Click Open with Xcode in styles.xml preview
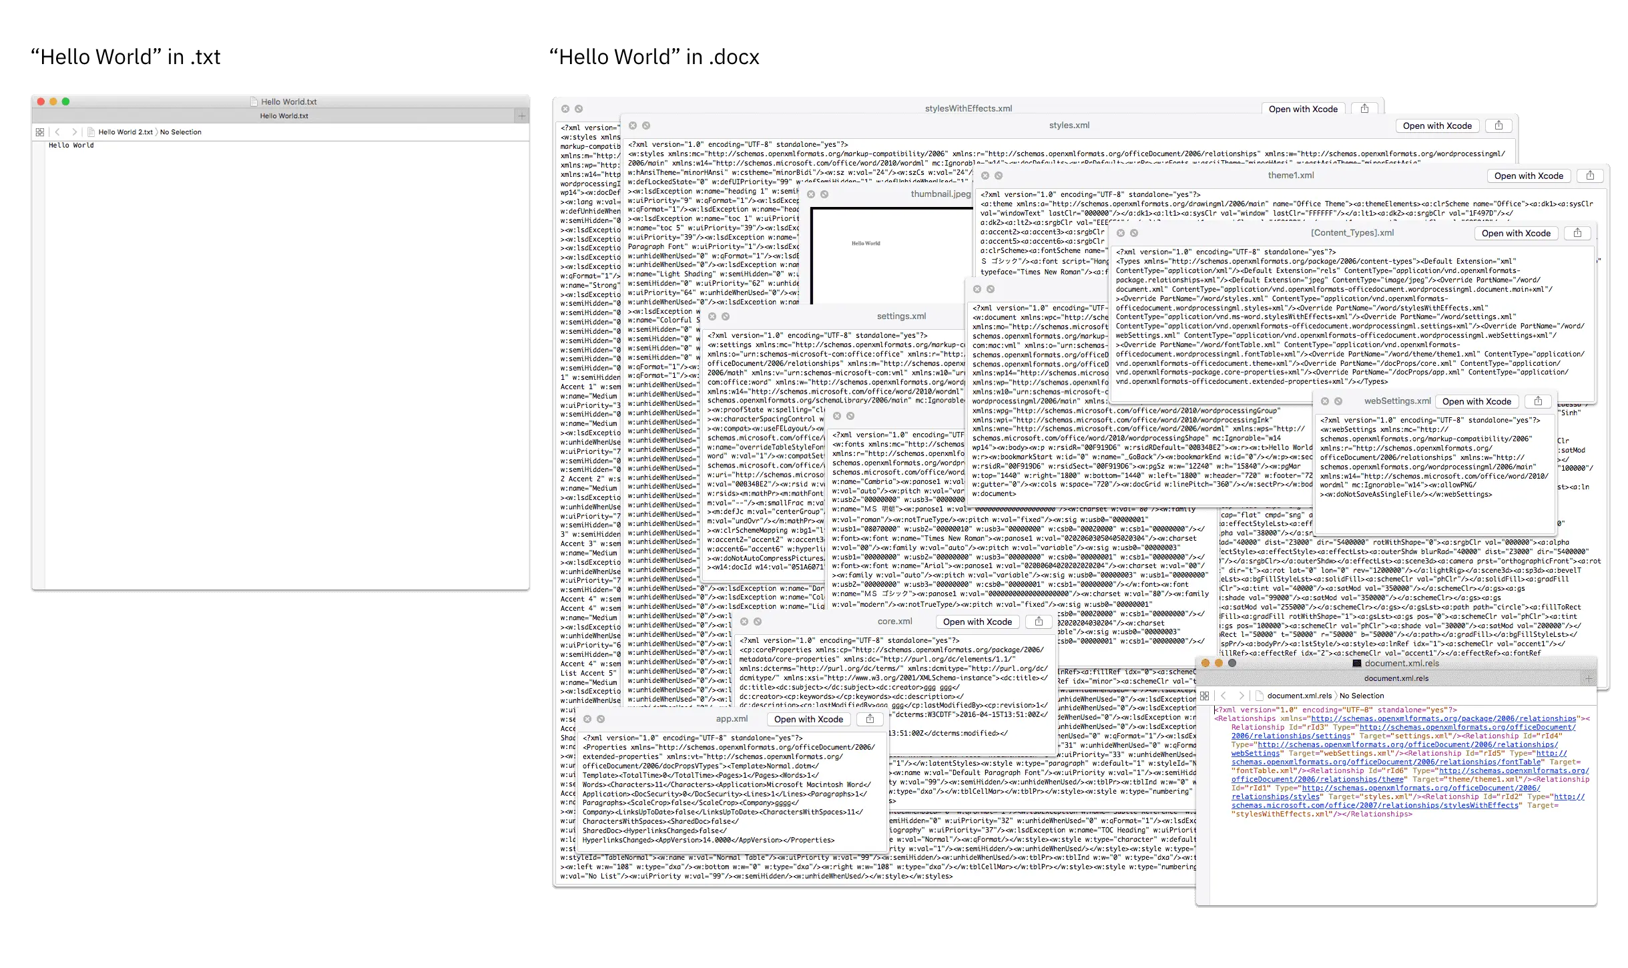 pos(1436,126)
